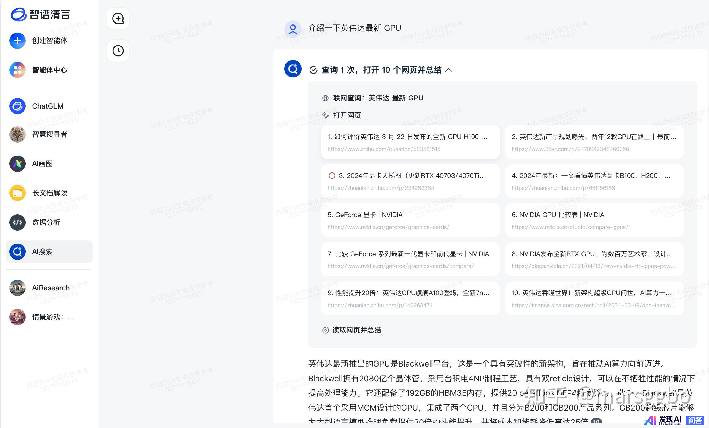Start a new chat with plus bubble icon
Image resolution: width=709 pixels, height=428 pixels.
pos(118,18)
